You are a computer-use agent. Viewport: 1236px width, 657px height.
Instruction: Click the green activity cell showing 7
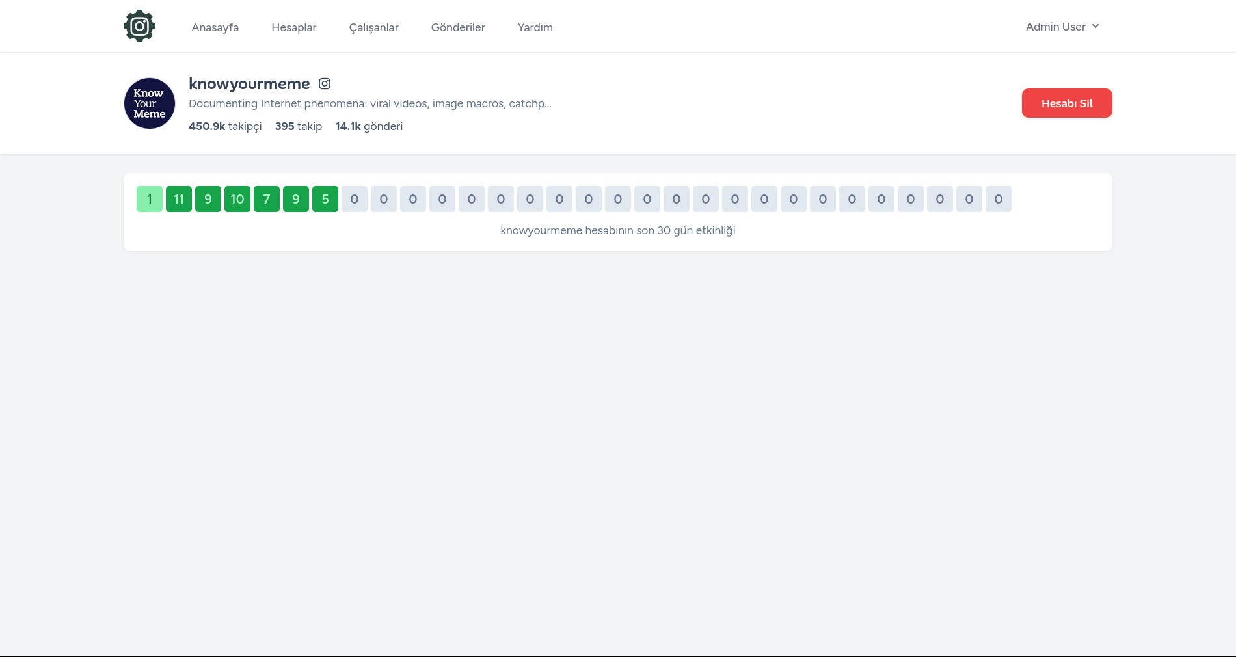click(x=267, y=199)
